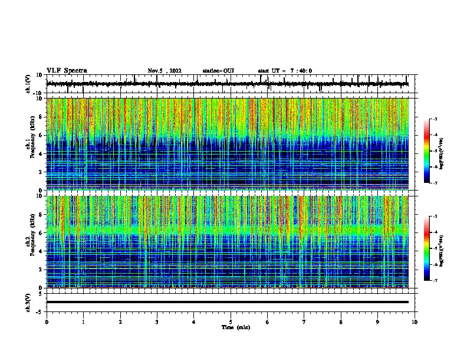
Task: Click the time axis tick label '0'
Action: (x=47, y=322)
